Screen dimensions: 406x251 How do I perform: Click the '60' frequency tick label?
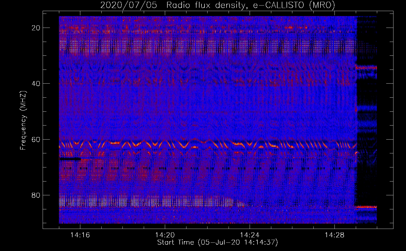36,139
